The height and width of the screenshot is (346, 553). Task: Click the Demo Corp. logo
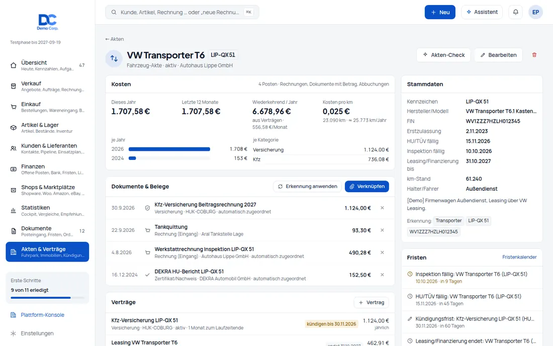48,22
